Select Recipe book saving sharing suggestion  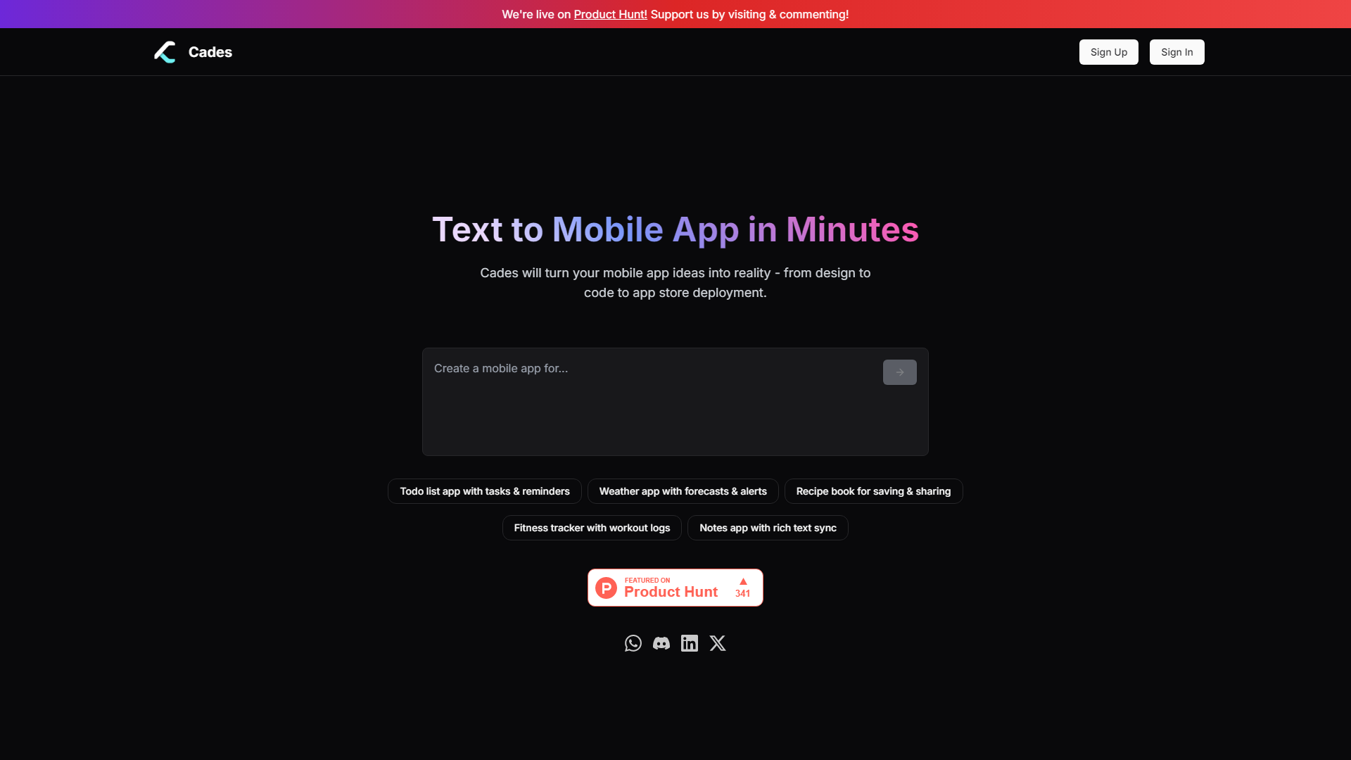pos(874,491)
